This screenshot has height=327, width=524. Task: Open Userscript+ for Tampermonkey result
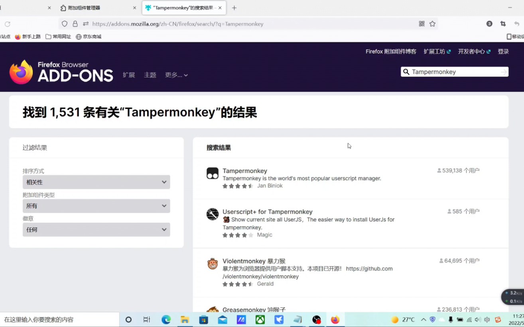pos(268,212)
